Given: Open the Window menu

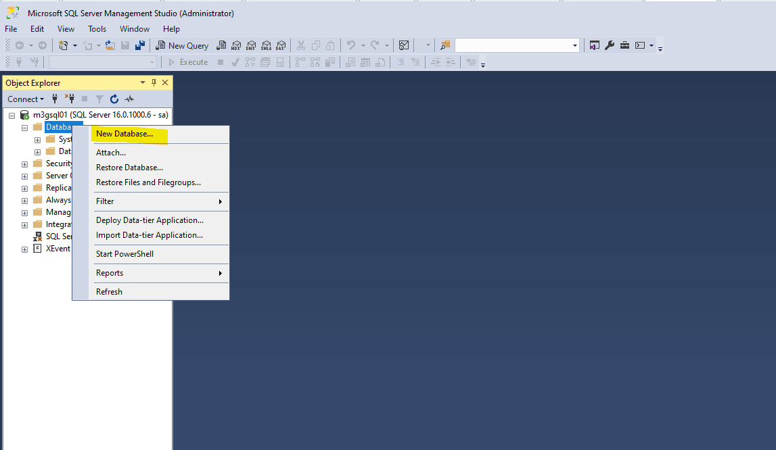Looking at the screenshot, I should (135, 28).
